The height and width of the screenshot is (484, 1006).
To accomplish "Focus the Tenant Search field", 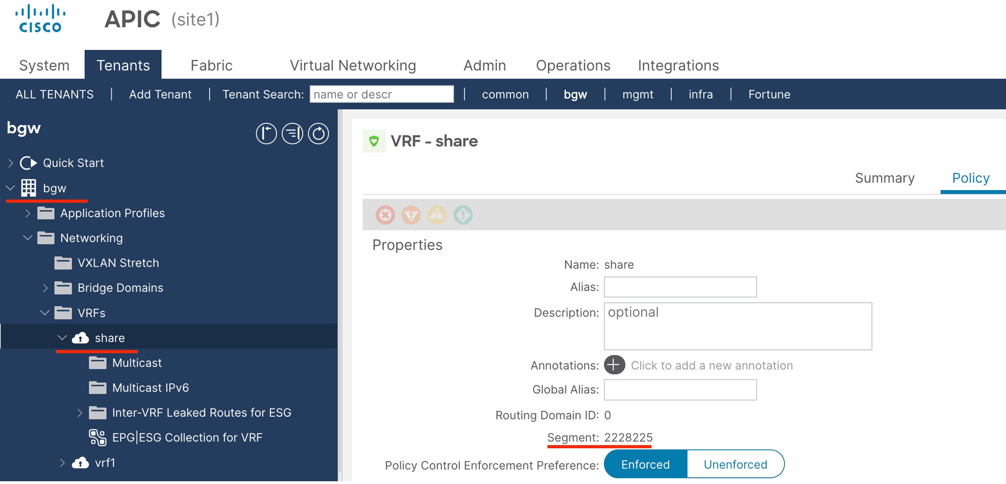I will (x=381, y=94).
